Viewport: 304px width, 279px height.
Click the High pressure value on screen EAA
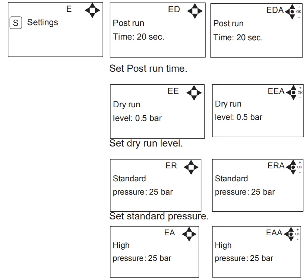tap(244, 258)
